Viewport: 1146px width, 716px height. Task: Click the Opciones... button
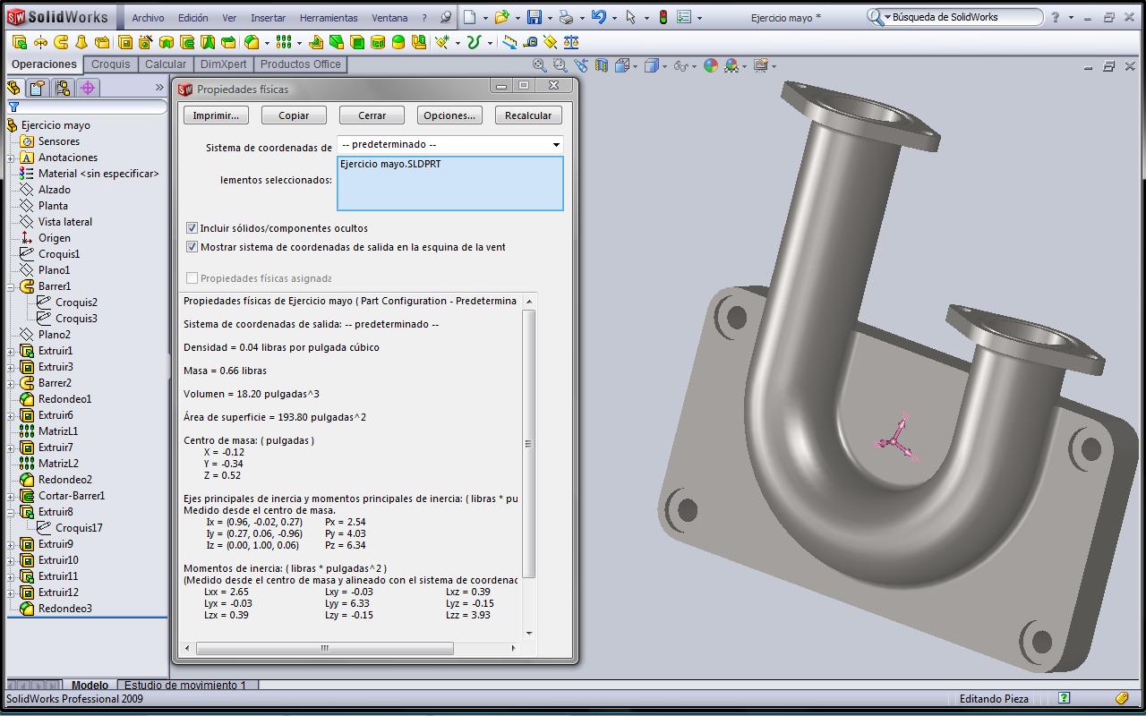(449, 115)
